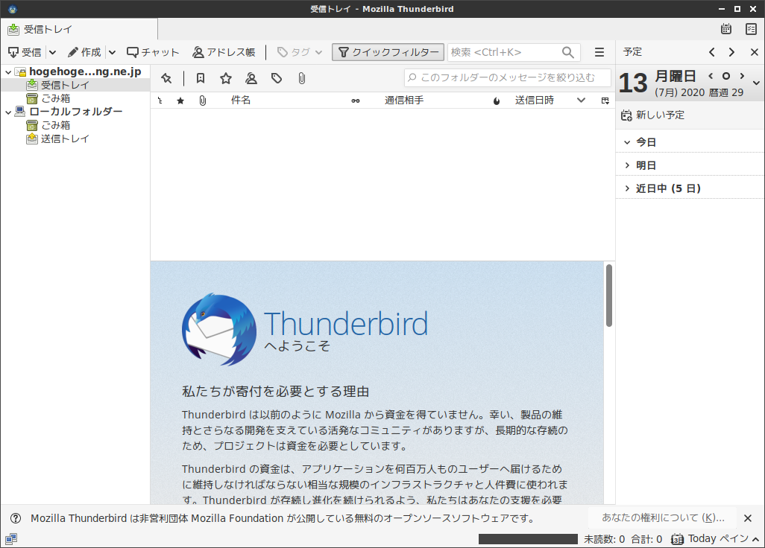Create a 新しい予定 event
The width and height of the screenshot is (765, 548).
(653, 115)
